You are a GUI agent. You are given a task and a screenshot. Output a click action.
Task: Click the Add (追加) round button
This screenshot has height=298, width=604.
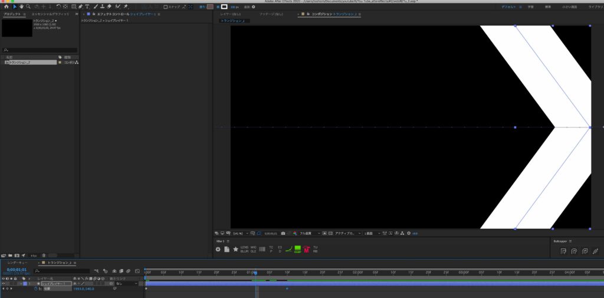pyautogui.click(x=253, y=6)
